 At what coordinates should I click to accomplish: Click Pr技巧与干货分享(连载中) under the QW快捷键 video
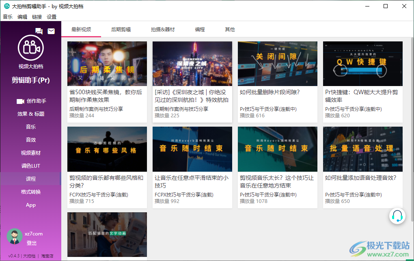pyautogui.click(x=354, y=109)
